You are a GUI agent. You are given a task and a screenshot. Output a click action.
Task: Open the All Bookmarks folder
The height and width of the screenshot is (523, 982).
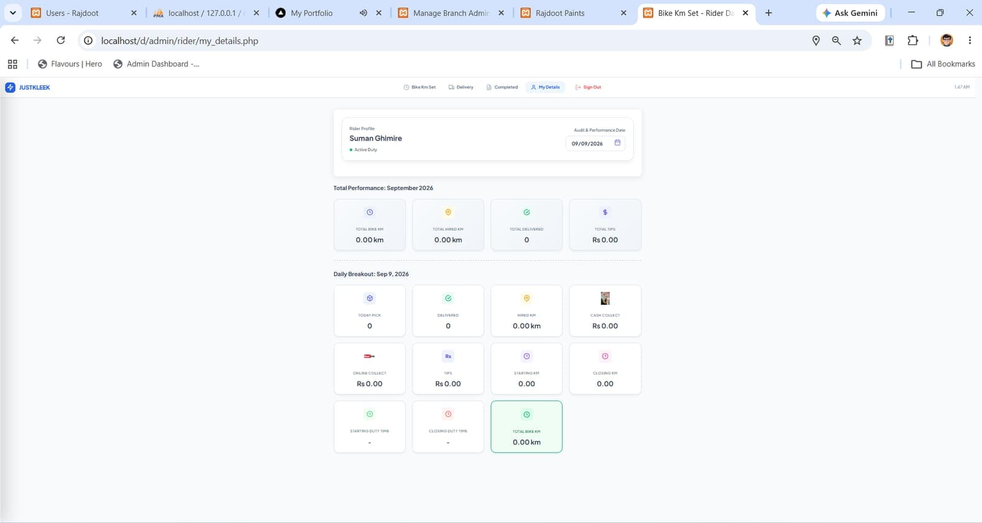point(943,64)
